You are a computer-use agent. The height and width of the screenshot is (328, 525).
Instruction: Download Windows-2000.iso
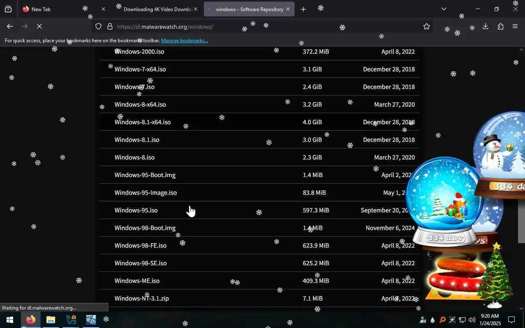pos(139,52)
